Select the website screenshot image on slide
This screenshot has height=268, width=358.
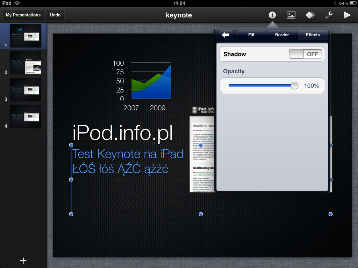click(202, 149)
